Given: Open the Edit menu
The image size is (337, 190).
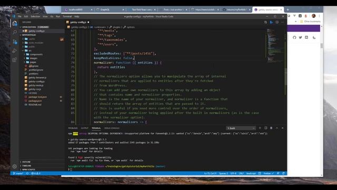Looking at the screenshot, I should tap(26, 16).
